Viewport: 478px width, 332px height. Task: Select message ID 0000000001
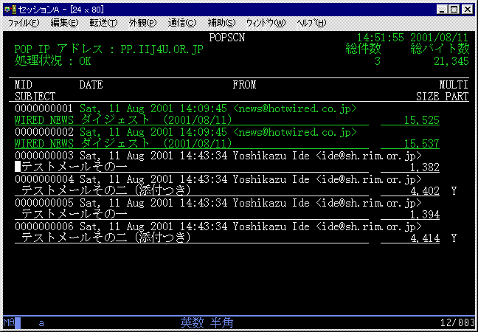(x=44, y=108)
